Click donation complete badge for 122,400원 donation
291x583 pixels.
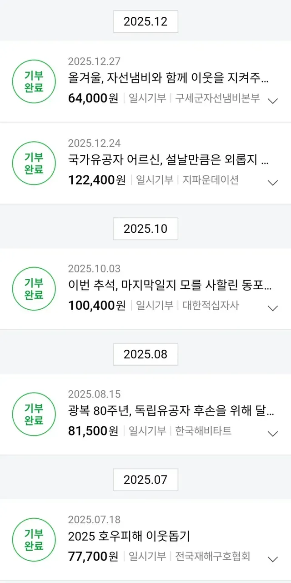(34, 164)
